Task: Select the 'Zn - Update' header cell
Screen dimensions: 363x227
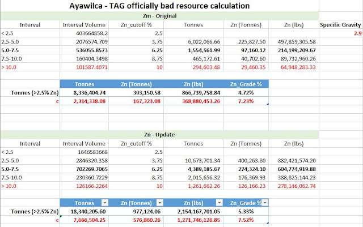Action: click(159, 135)
